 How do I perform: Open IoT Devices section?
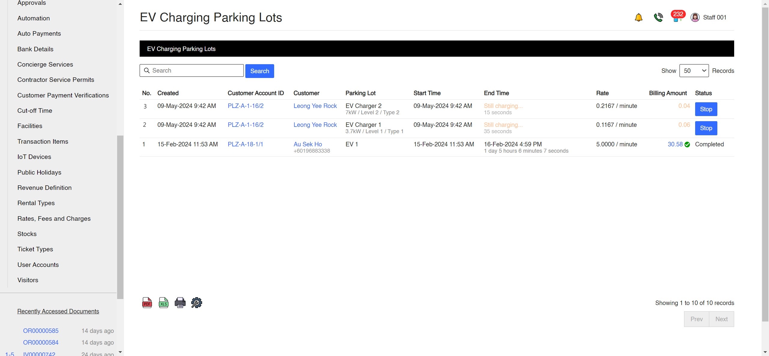(34, 157)
